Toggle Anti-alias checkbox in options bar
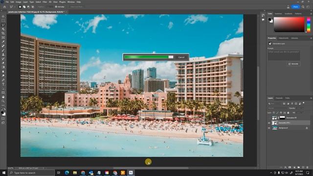The image size is (313, 176). click(x=56, y=7)
